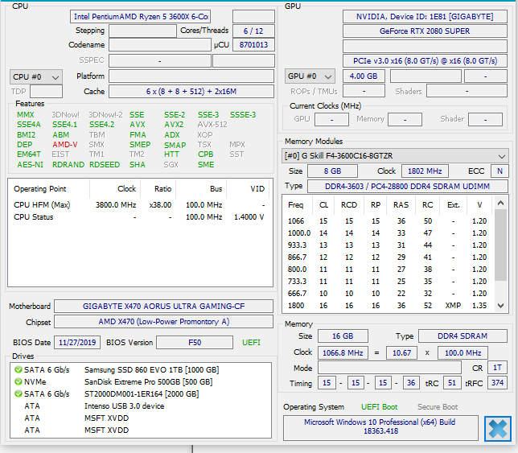Viewport: 518px width, 453px height.
Task: Click the RDSEED feature label
Action: pos(105,165)
